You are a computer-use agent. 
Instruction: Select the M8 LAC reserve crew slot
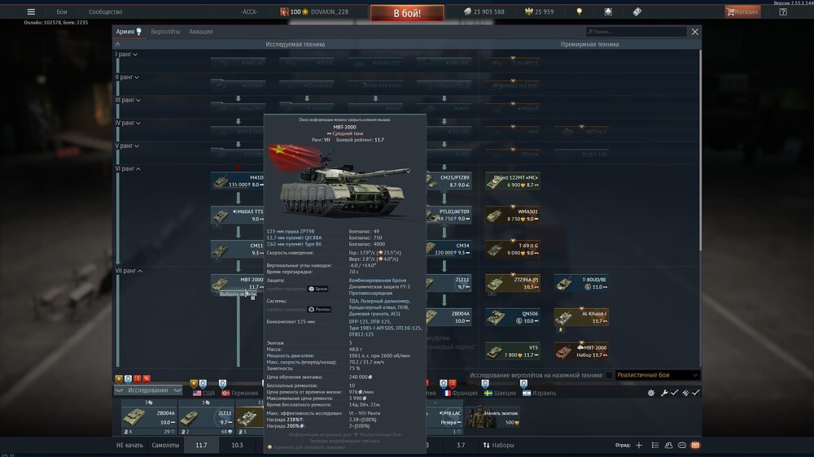[444, 417]
